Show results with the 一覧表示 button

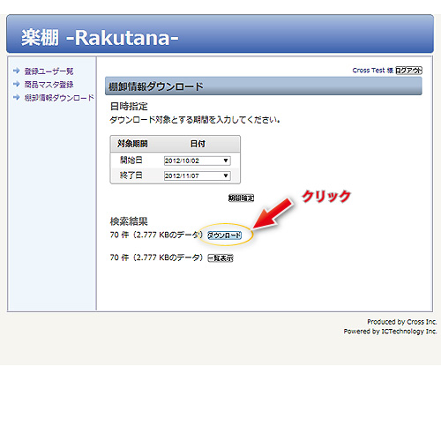pos(220,258)
